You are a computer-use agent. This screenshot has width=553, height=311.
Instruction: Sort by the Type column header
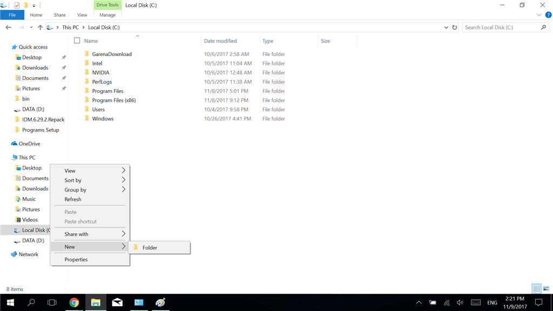pyautogui.click(x=268, y=41)
